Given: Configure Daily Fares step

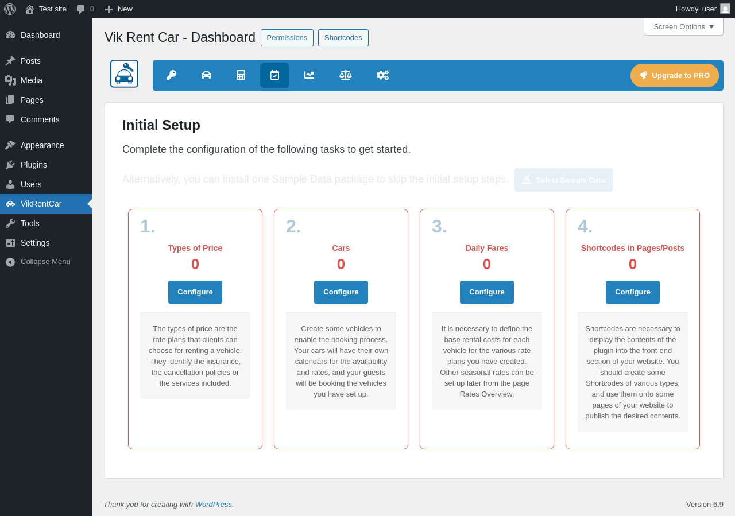Looking at the screenshot, I should 487,292.
